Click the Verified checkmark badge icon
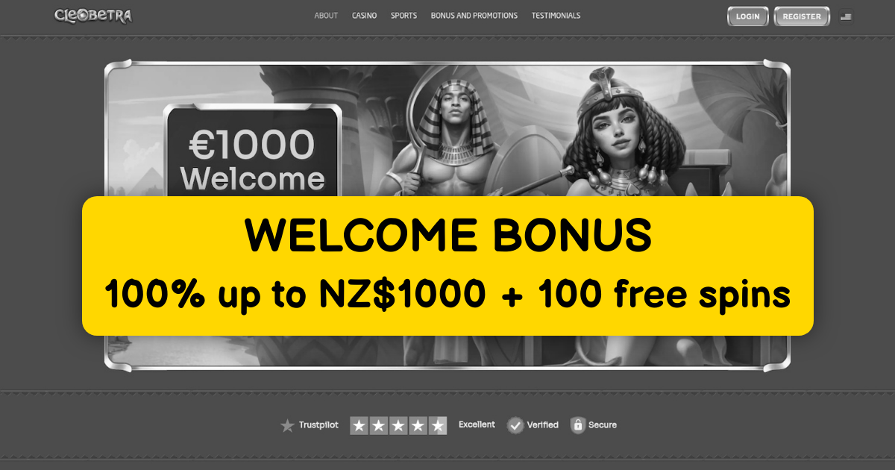895x470 pixels. [515, 425]
